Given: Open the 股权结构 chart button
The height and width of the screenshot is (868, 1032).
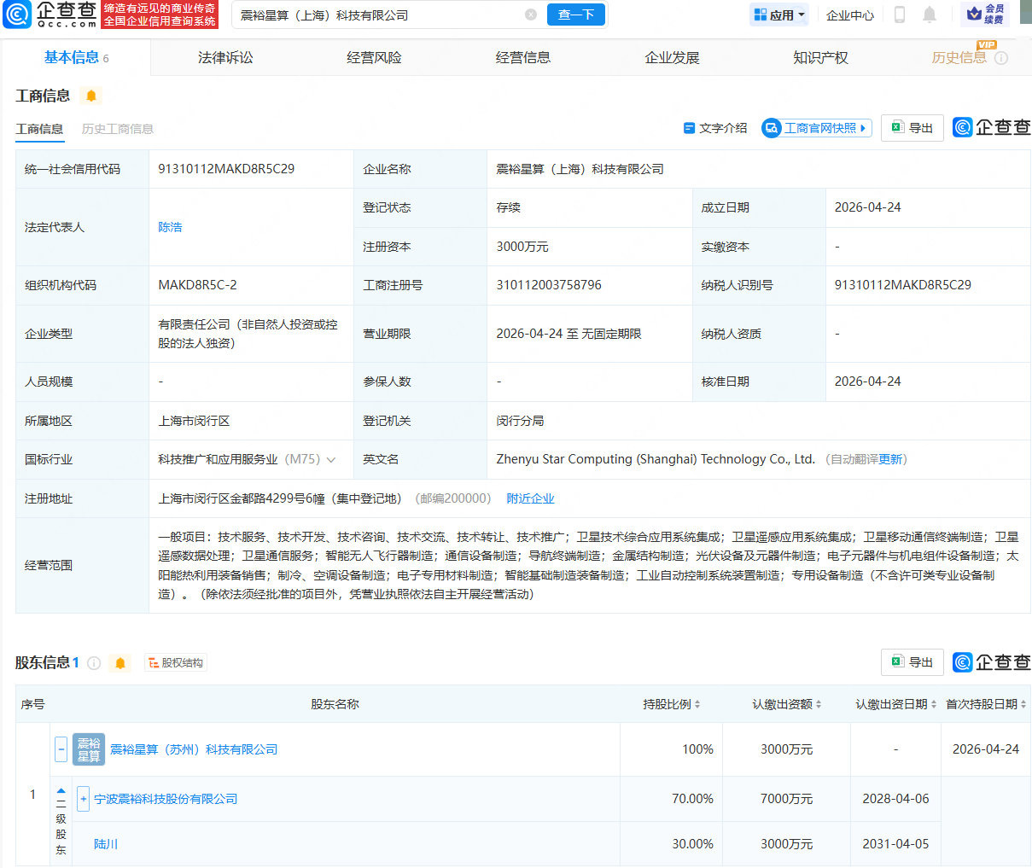Looking at the screenshot, I should tap(176, 663).
